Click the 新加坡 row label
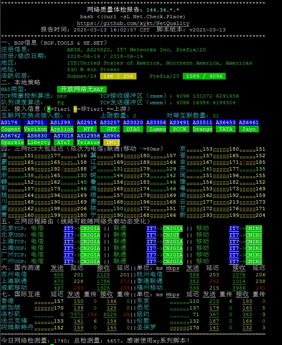The height and width of the screenshot is (345, 282). pos(11,308)
